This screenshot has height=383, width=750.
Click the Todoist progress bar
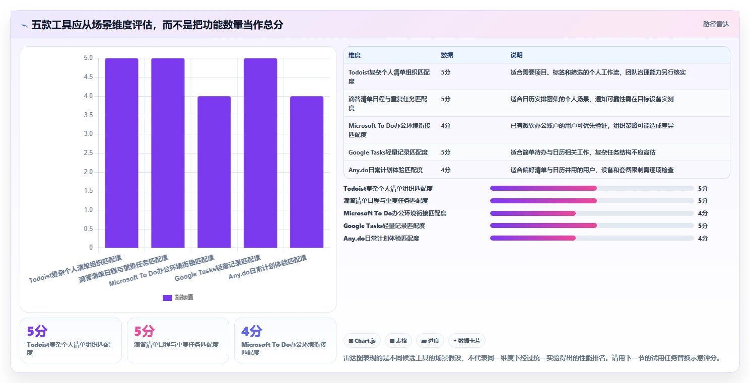592,188
